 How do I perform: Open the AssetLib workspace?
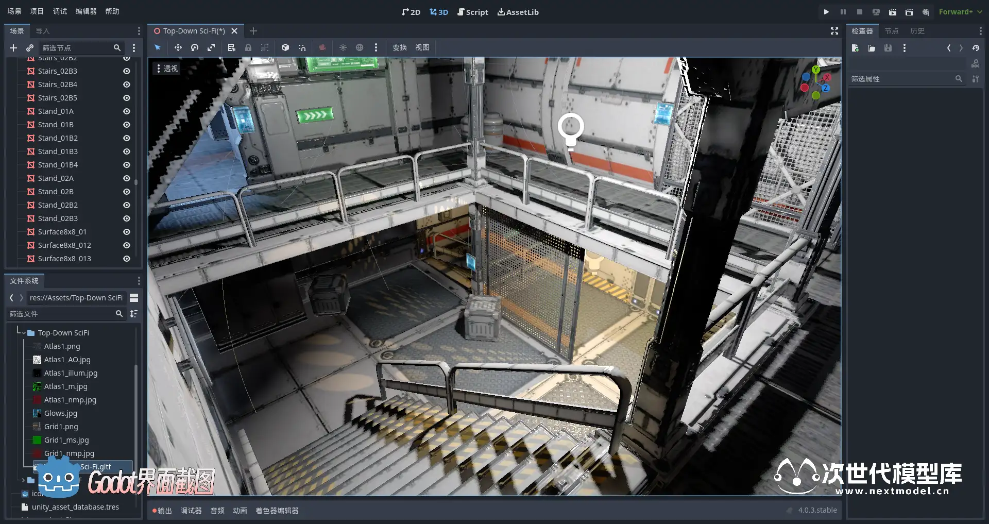pos(518,12)
